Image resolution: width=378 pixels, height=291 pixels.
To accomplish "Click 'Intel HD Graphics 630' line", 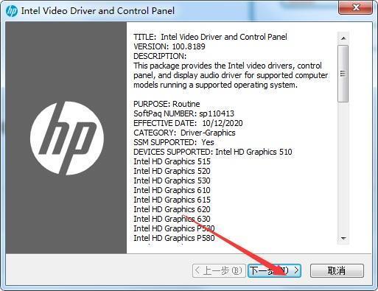I will coord(172,219).
